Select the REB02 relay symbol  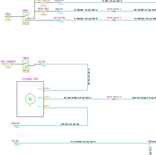26,65
